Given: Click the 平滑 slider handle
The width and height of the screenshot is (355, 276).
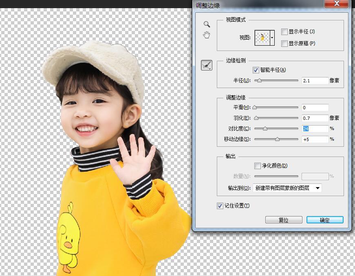Looking at the screenshot, I should pos(255,108).
